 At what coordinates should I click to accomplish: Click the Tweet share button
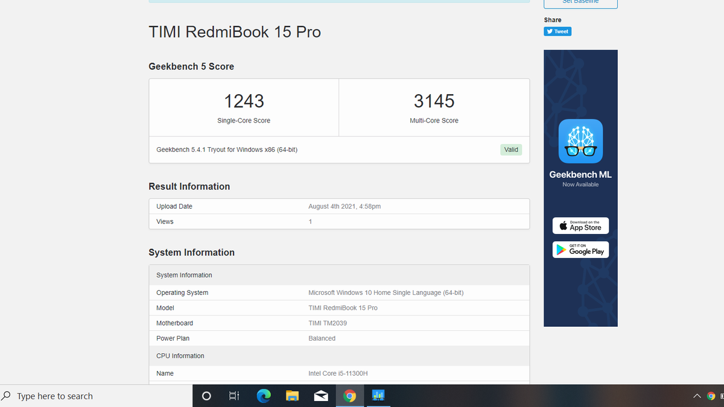[557, 31]
